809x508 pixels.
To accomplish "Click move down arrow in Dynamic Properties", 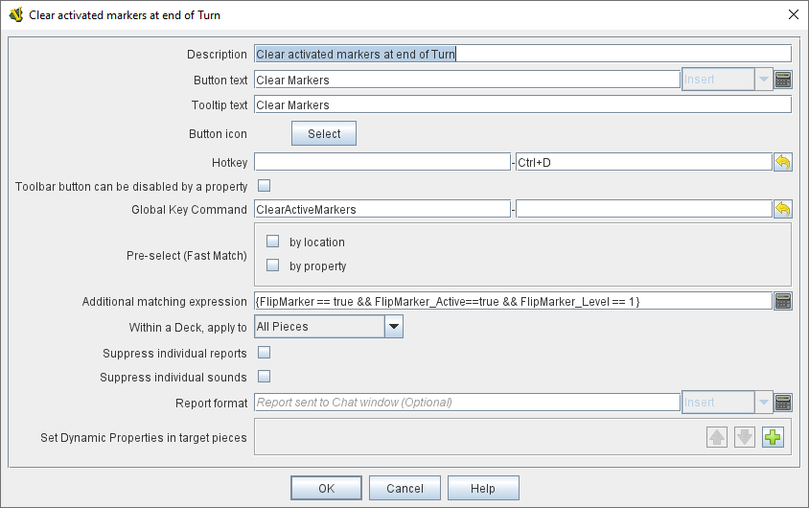I will [x=745, y=438].
